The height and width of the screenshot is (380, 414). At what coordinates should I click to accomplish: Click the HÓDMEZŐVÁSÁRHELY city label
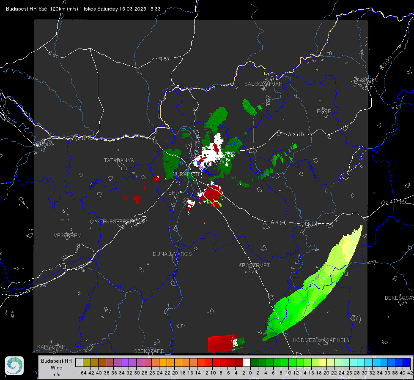point(321,340)
